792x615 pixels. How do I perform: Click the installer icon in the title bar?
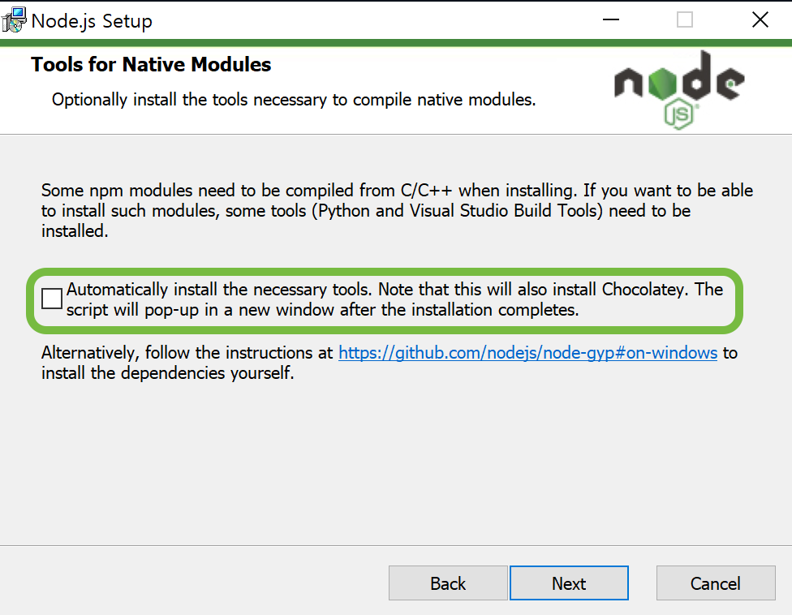14,20
